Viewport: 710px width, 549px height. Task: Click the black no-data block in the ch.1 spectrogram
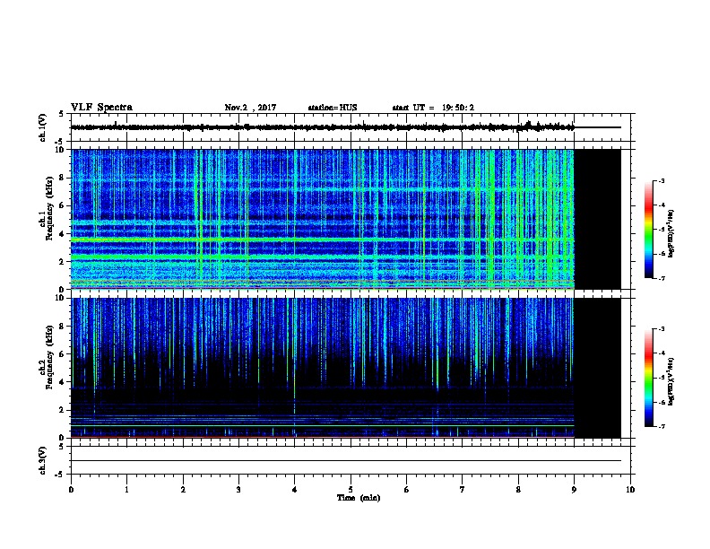(x=597, y=219)
